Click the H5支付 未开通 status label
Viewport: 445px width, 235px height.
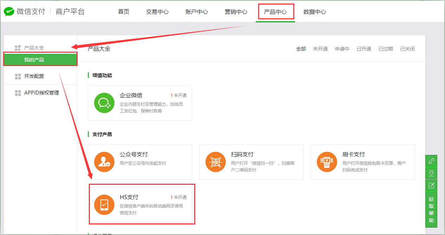[179, 197]
